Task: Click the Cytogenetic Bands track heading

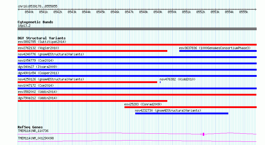Action: [35, 22]
